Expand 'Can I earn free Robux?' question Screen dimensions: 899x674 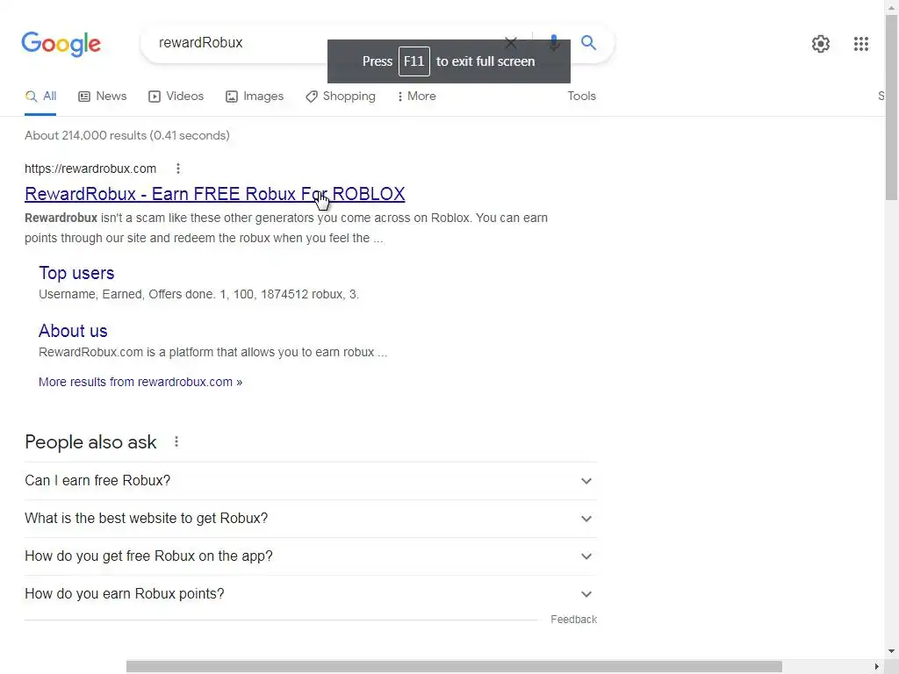point(311,481)
